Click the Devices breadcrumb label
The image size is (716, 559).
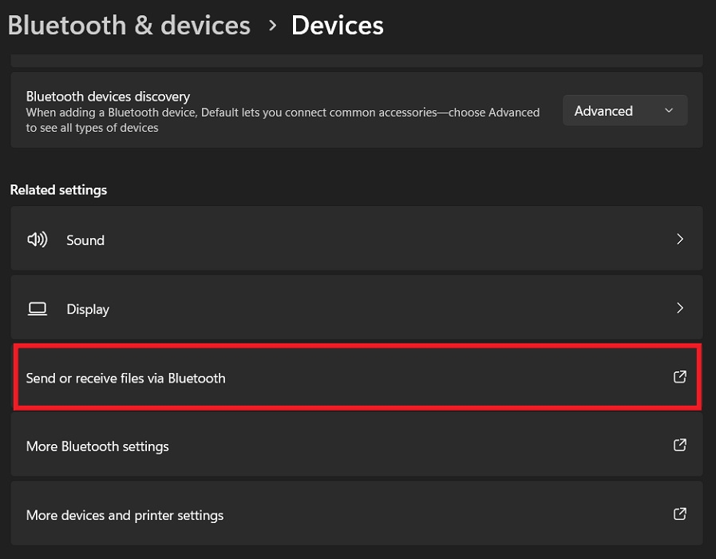point(337,25)
